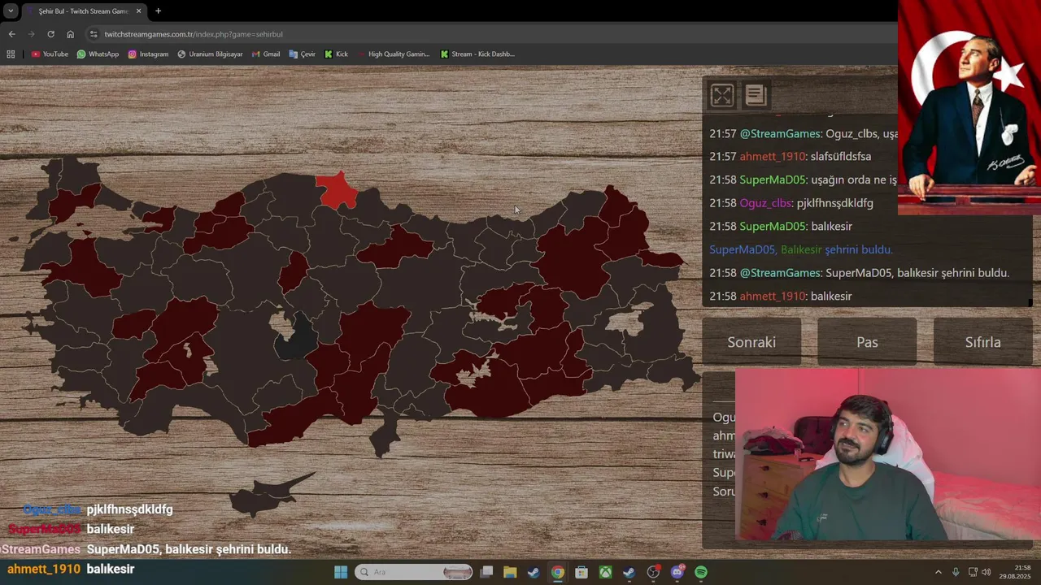
Task: Toggle fullscreen using the expand arrows icon
Action: tap(721, 95)
